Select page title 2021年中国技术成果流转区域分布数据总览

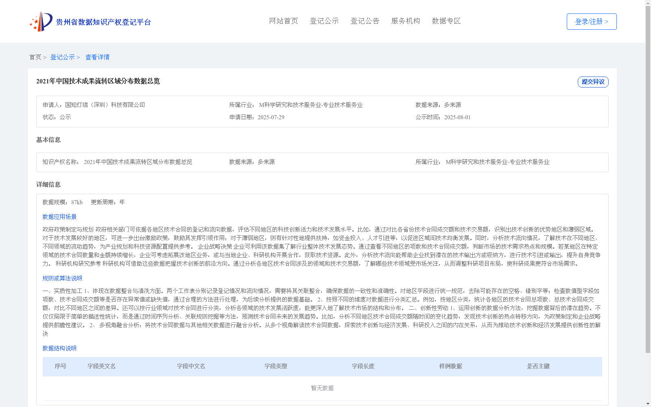tap(98, 81)
